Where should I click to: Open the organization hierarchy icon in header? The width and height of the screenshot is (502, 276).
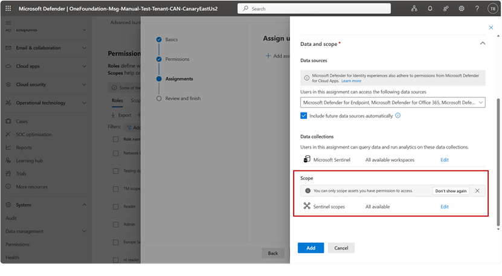pos(414,8)
